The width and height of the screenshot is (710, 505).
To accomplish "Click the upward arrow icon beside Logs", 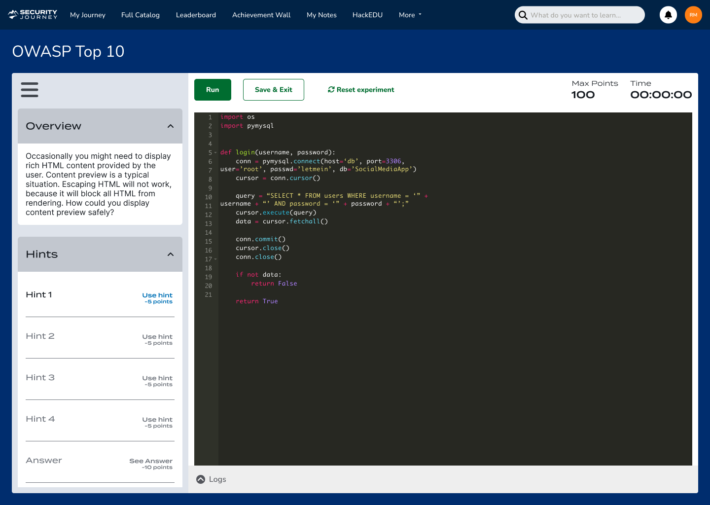I will [x=200, y=479].
